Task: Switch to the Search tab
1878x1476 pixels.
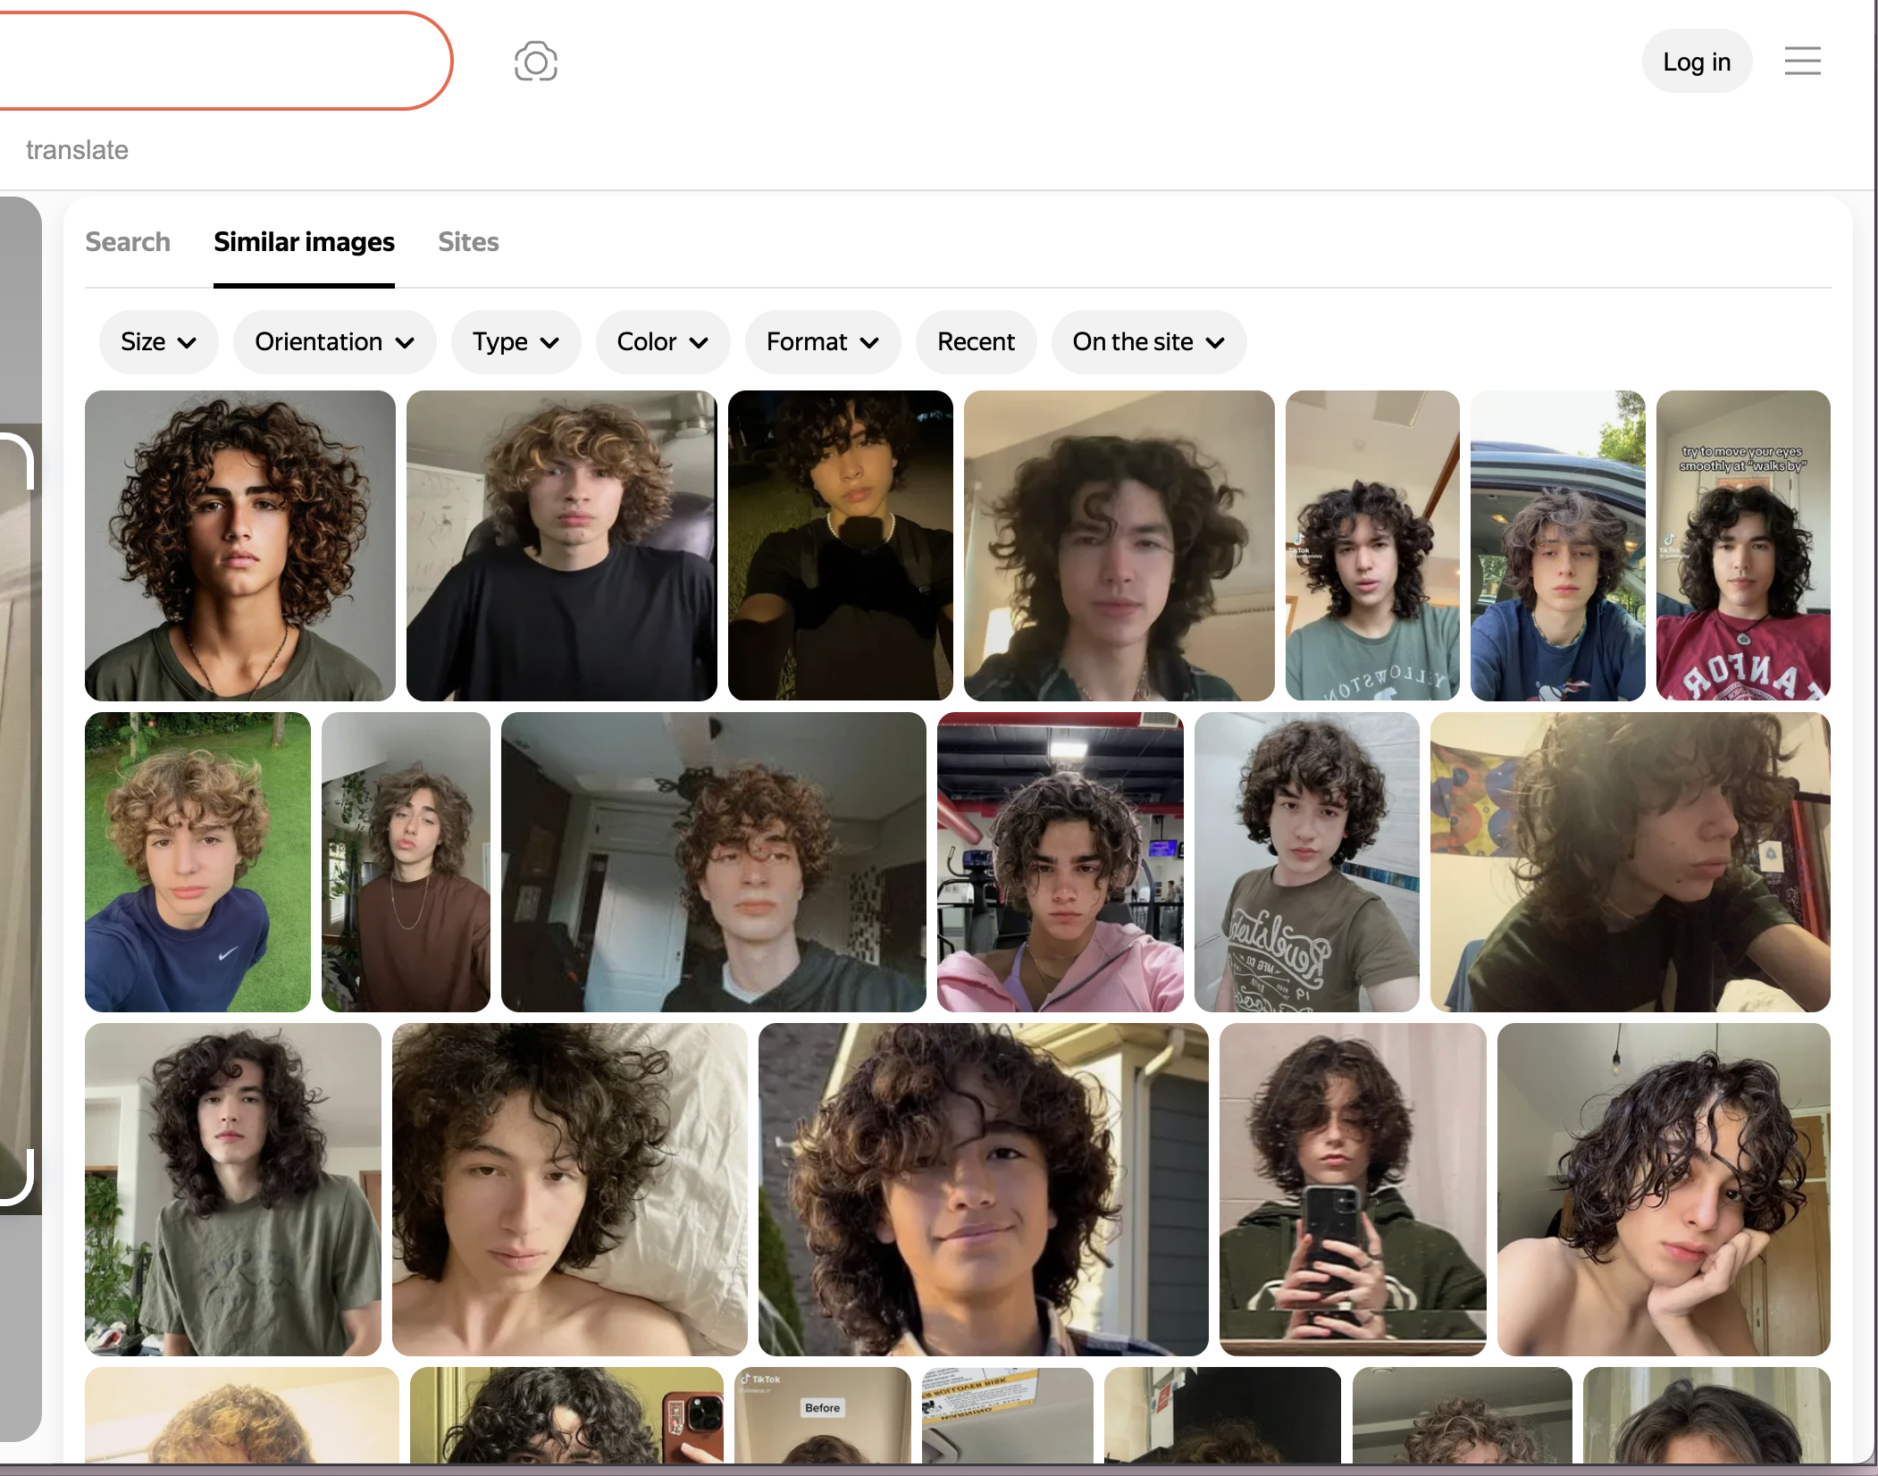Action: click(128, 242)
